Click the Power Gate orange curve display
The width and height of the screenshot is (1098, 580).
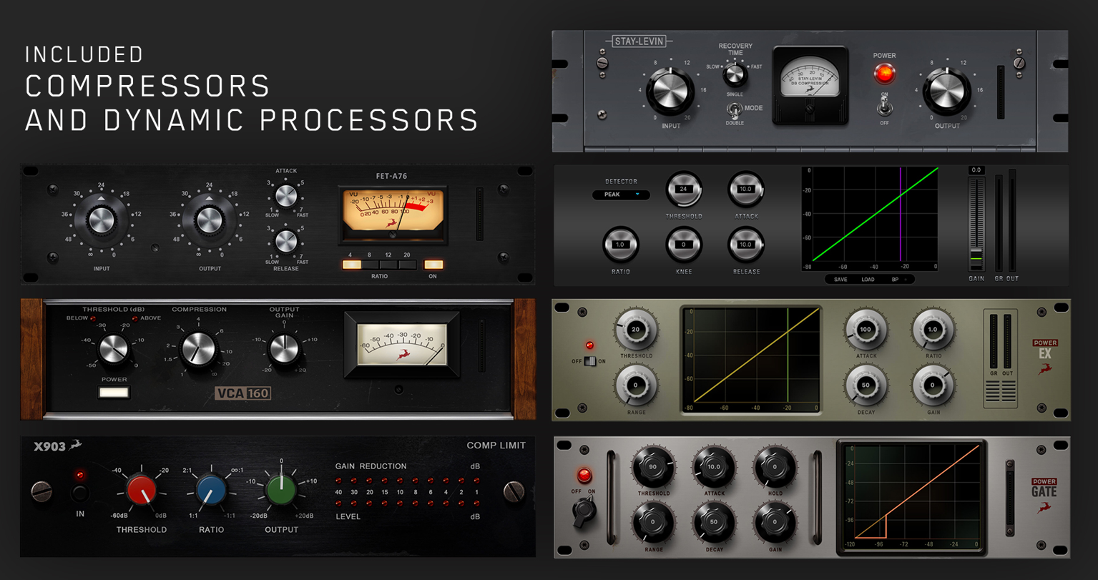click(912, 496)
